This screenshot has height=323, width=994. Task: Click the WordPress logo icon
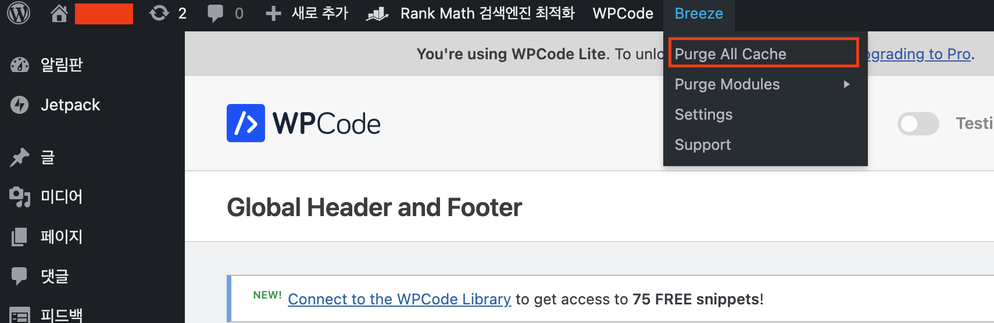[19, 13]
